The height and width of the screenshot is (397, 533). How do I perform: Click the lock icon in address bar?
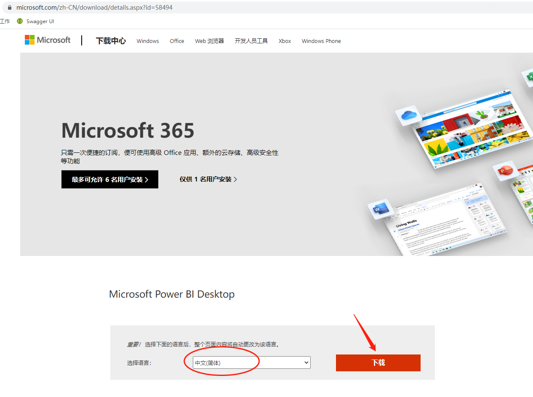pos(10,8)
